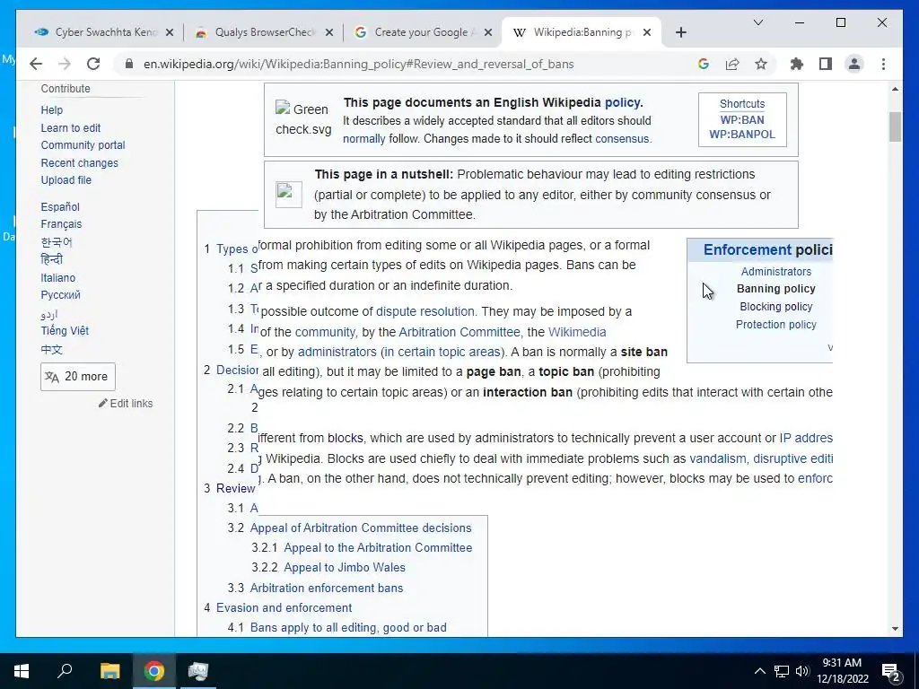Screen dimensions: 919x689
Task: Reload the page with the refresh icon
Action: [x=93, y=64]
